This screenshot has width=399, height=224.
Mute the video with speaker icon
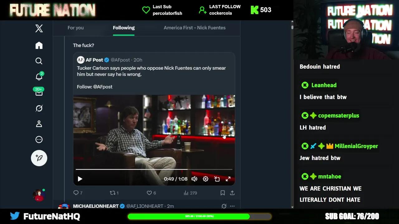194,179
